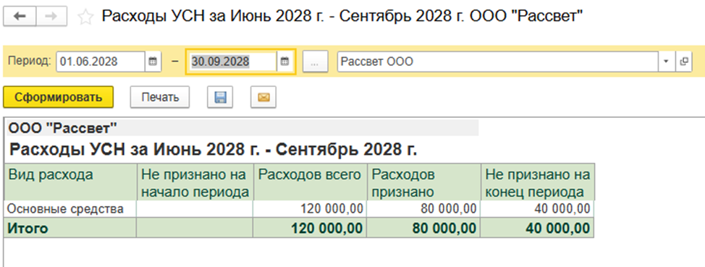Select the Основные средства row
This screenshot has width=705, height=267.
pyautogui.click(x=299, y=209)
